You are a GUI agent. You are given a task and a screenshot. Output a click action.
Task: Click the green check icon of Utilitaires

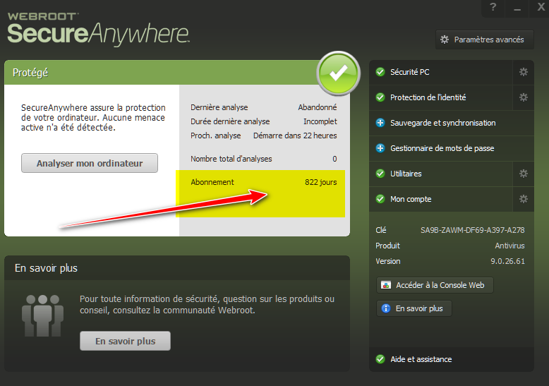[380, 174]
